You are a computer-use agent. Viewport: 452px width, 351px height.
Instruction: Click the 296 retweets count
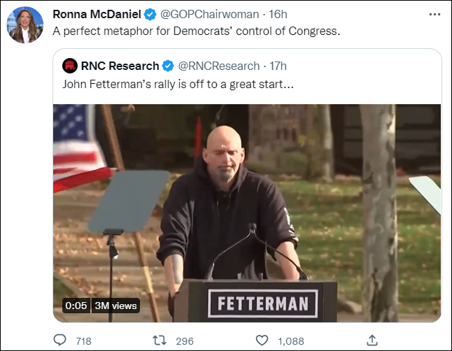[184, 341]
